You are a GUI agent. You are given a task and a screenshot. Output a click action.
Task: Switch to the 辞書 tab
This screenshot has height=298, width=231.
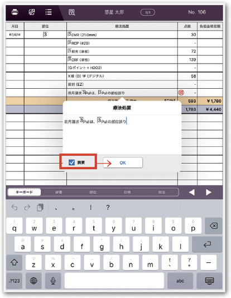(59, 192)
